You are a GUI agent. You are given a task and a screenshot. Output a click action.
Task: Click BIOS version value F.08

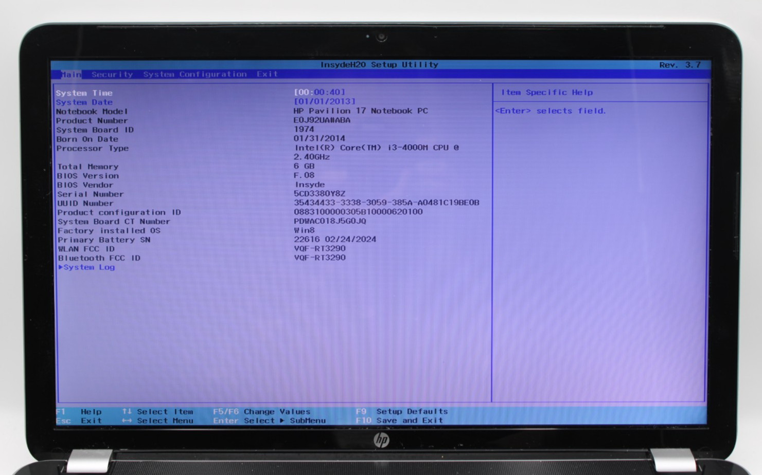pyautogui.click(x=304, y=176)
